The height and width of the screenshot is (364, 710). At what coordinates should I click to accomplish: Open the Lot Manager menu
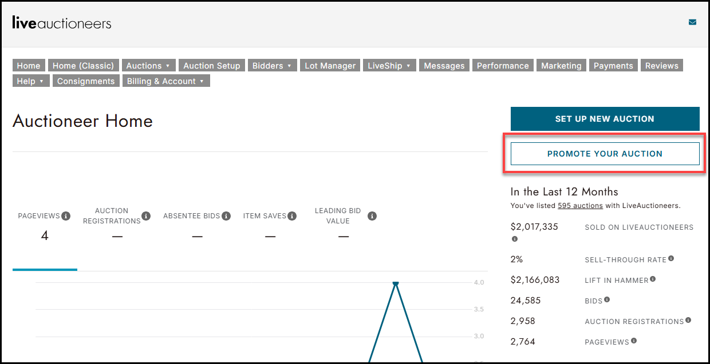click(x=330, y=66)
